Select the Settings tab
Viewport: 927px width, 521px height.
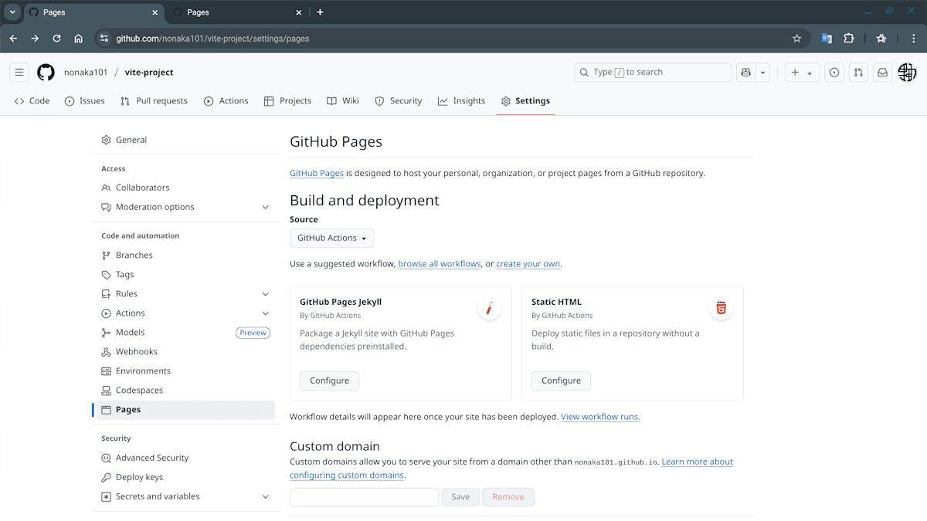tap(525, 101)
